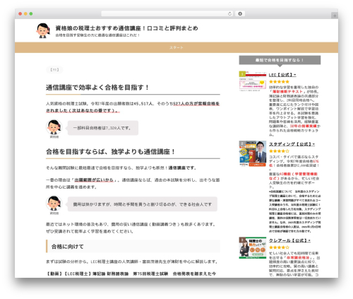Minimize the browser window with yellow button
The height and width of the screenshot is (299, 353).
25,13
